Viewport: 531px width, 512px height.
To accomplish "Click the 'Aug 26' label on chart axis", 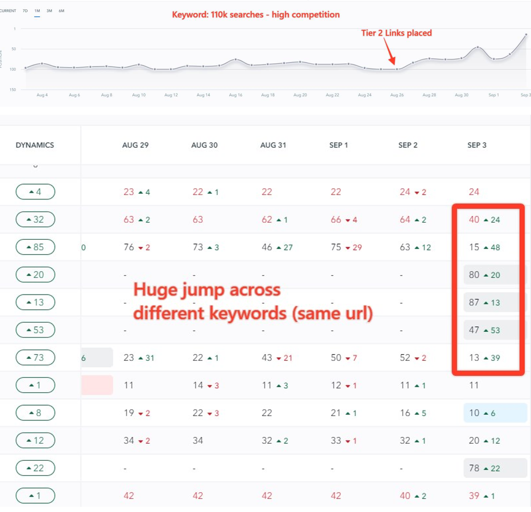I will [397, 95].
